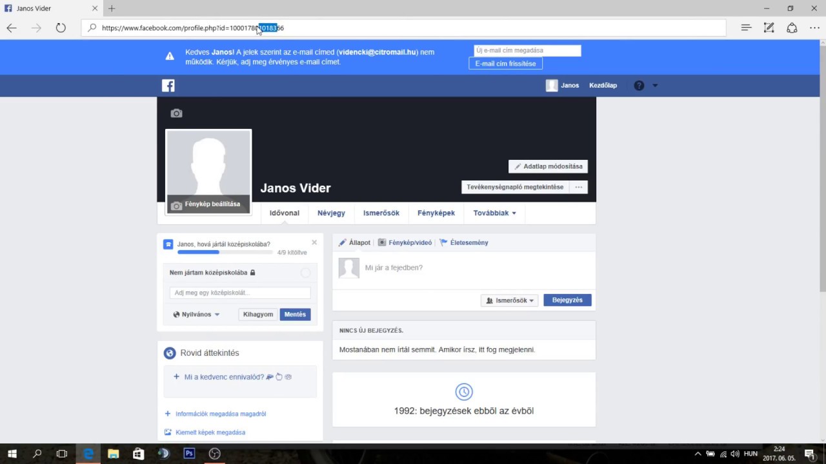Open the account menu arrow beside the help icon
Viewport: 826px width, 464px height.
point(655,85)
